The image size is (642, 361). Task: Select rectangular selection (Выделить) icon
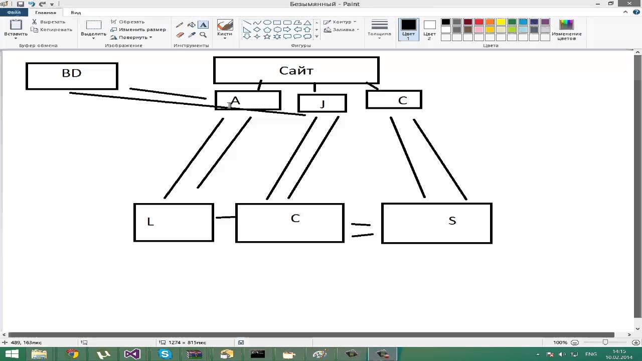pos(93,25)
